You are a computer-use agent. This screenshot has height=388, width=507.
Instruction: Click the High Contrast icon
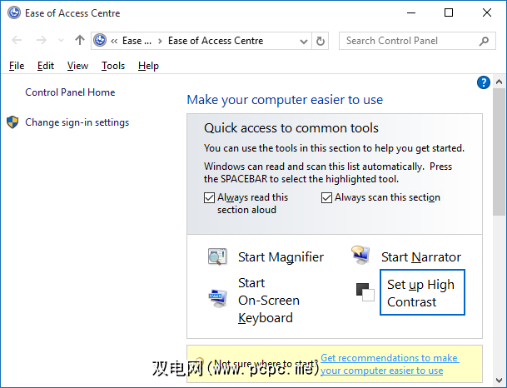(365, 292)
